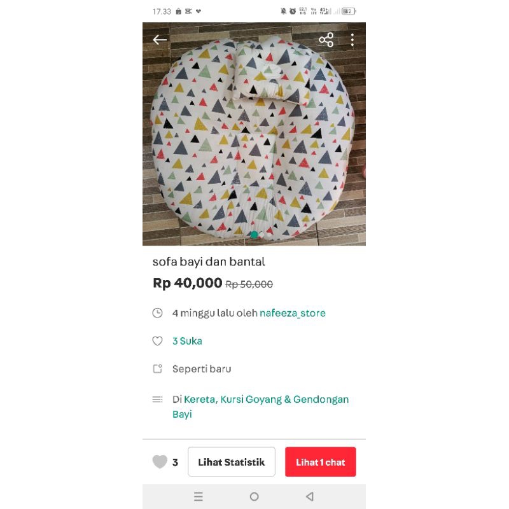Image resolution: width=509 pixels, height=509 pixels.
Task: Tap the outline heart icon beside 3 Suka
Action: coord(157,341)
